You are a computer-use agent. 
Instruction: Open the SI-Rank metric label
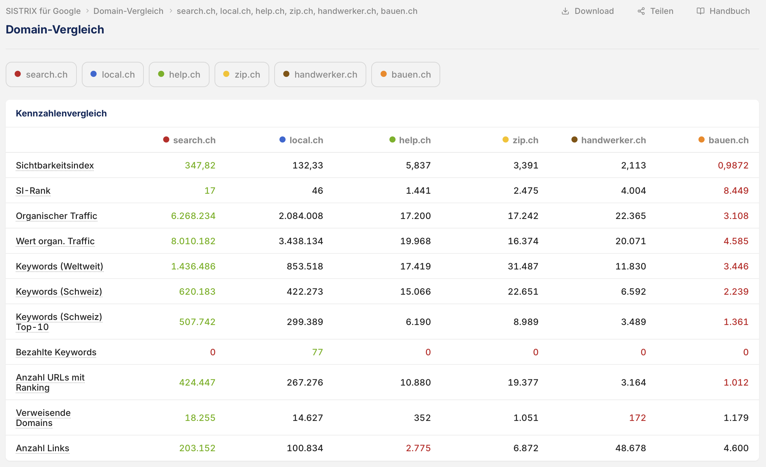click(x=33, y=191)
